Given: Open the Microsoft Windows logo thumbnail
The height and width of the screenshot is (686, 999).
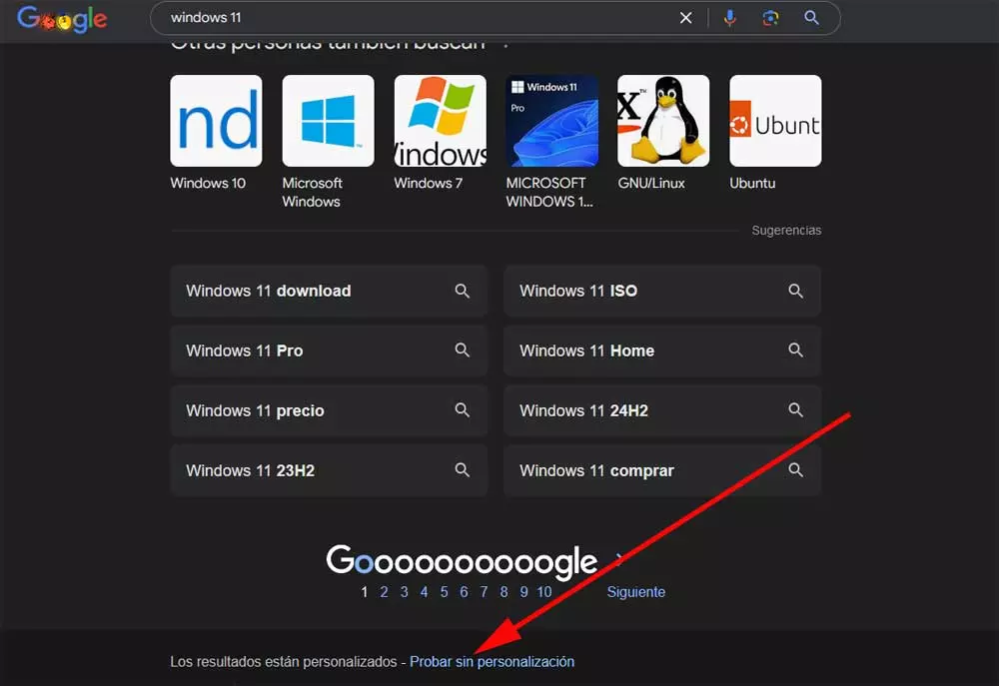Looking at the screenshot, I should click(328, 121).
